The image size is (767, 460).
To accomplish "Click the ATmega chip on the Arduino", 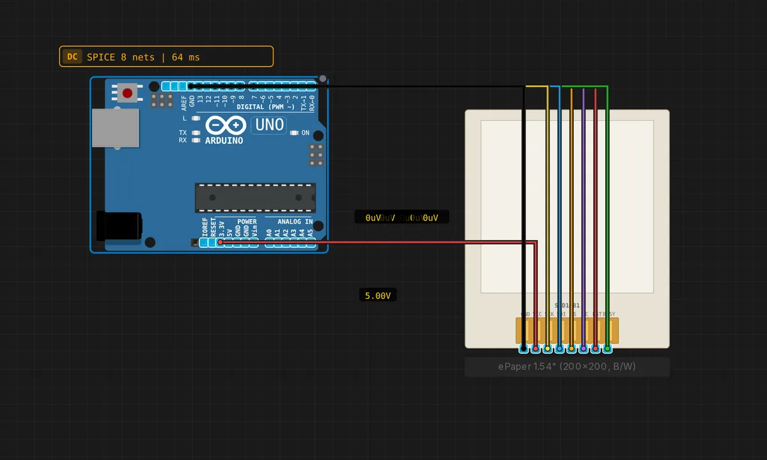I will click(x=255, y=197).
